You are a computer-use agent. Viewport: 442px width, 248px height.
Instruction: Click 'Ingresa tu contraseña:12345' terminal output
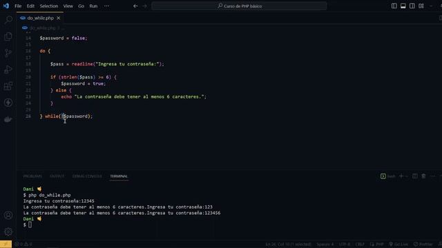(59, 201)
